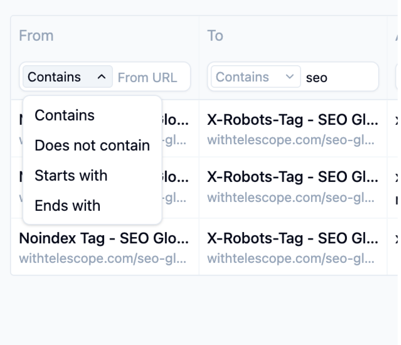Open the "Noindex Tag - SEO Glo..." title

(x=104, y=238)
